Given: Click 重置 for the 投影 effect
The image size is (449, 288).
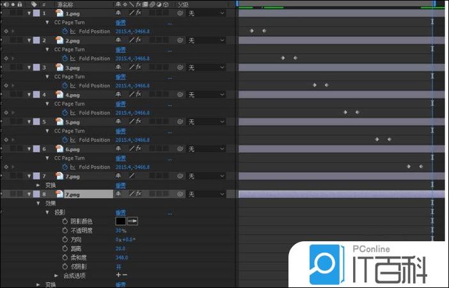Looking at the screenshot, I should [x=120, y=212].
